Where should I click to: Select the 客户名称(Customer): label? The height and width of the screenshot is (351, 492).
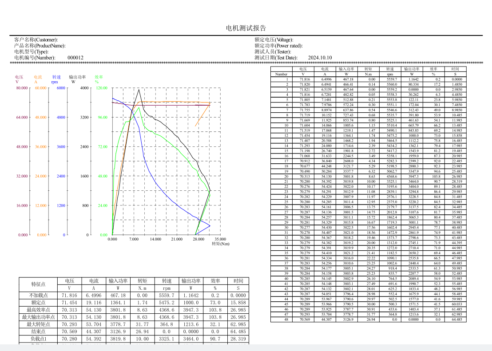tap(36, 40)
